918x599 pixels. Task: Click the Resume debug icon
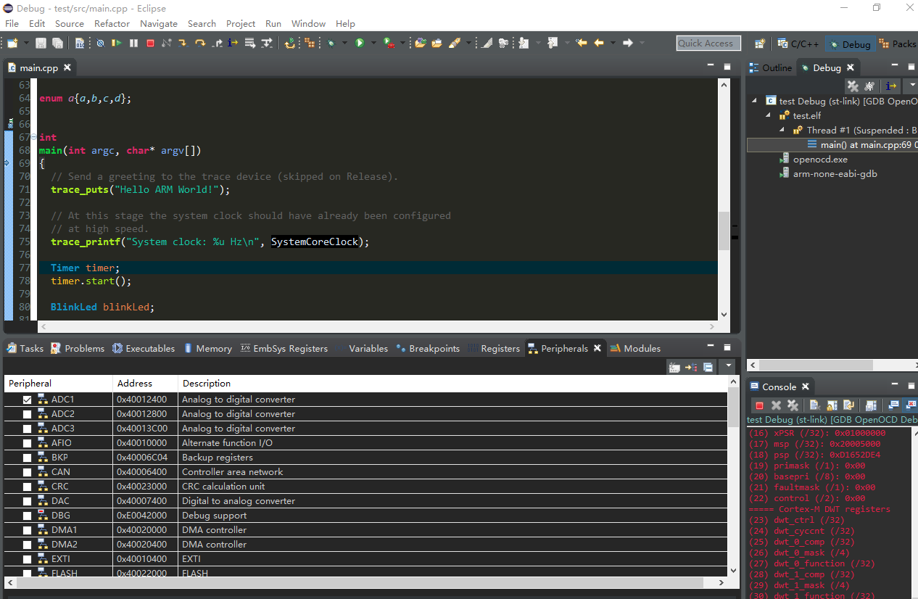point(117,43)
